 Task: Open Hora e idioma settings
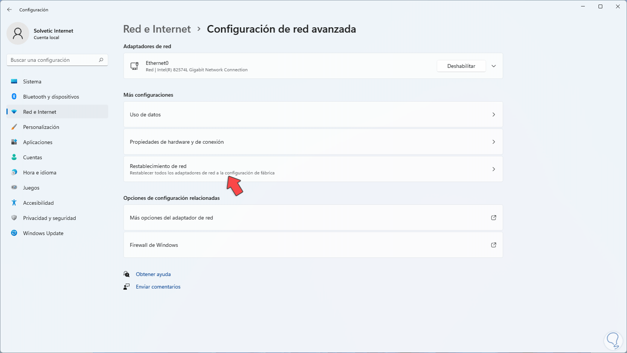coord(57,173)
